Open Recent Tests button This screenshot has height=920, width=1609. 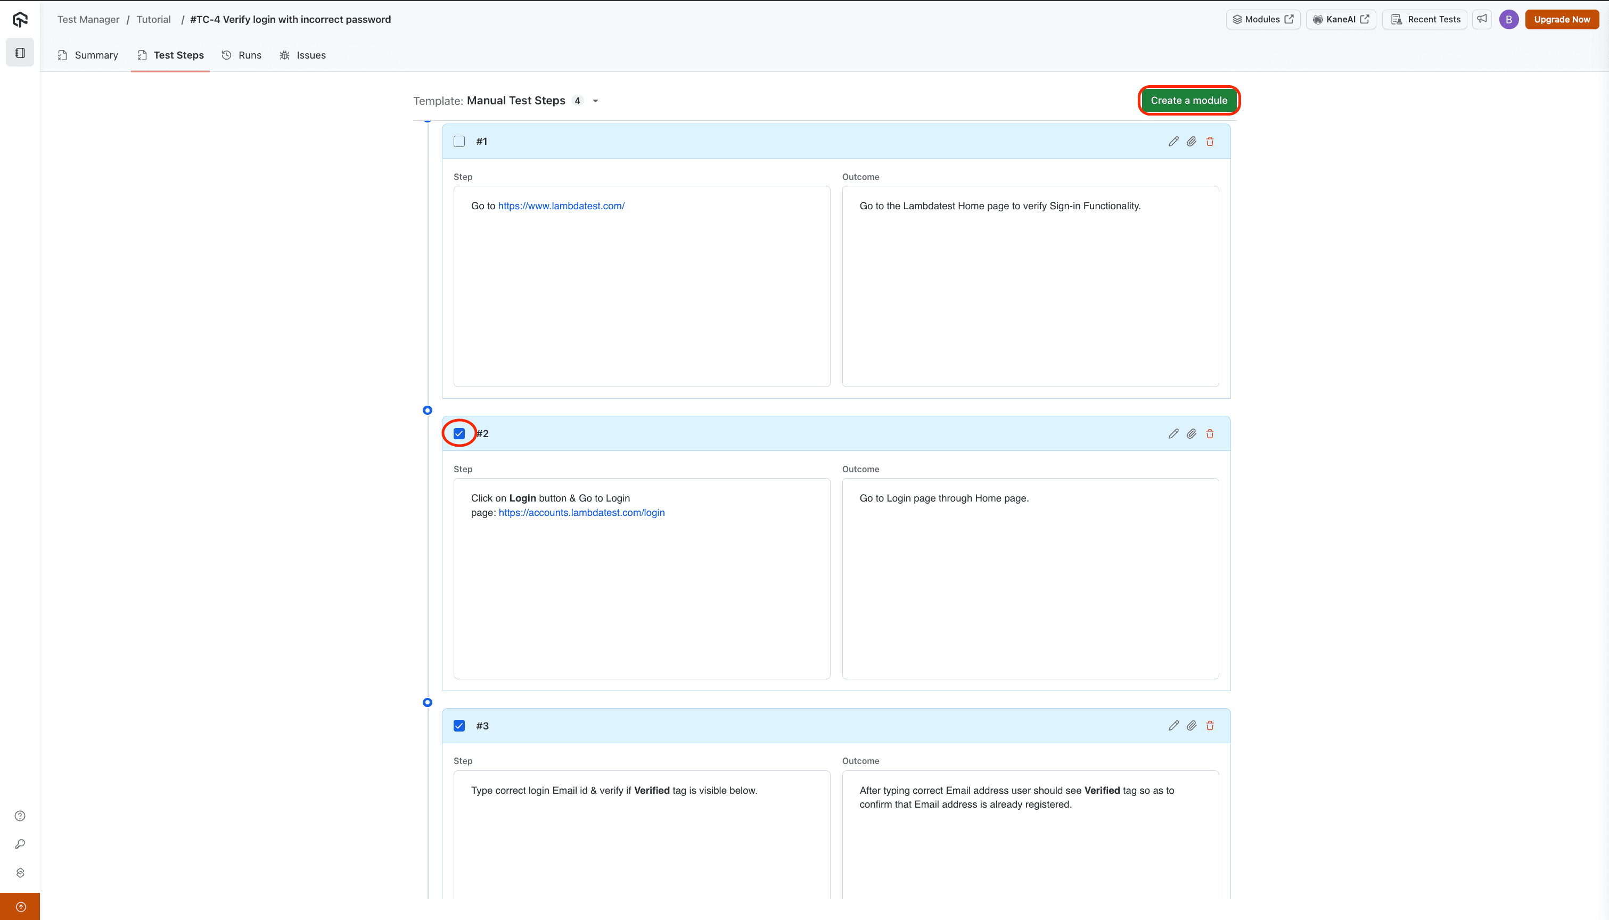1425,20
